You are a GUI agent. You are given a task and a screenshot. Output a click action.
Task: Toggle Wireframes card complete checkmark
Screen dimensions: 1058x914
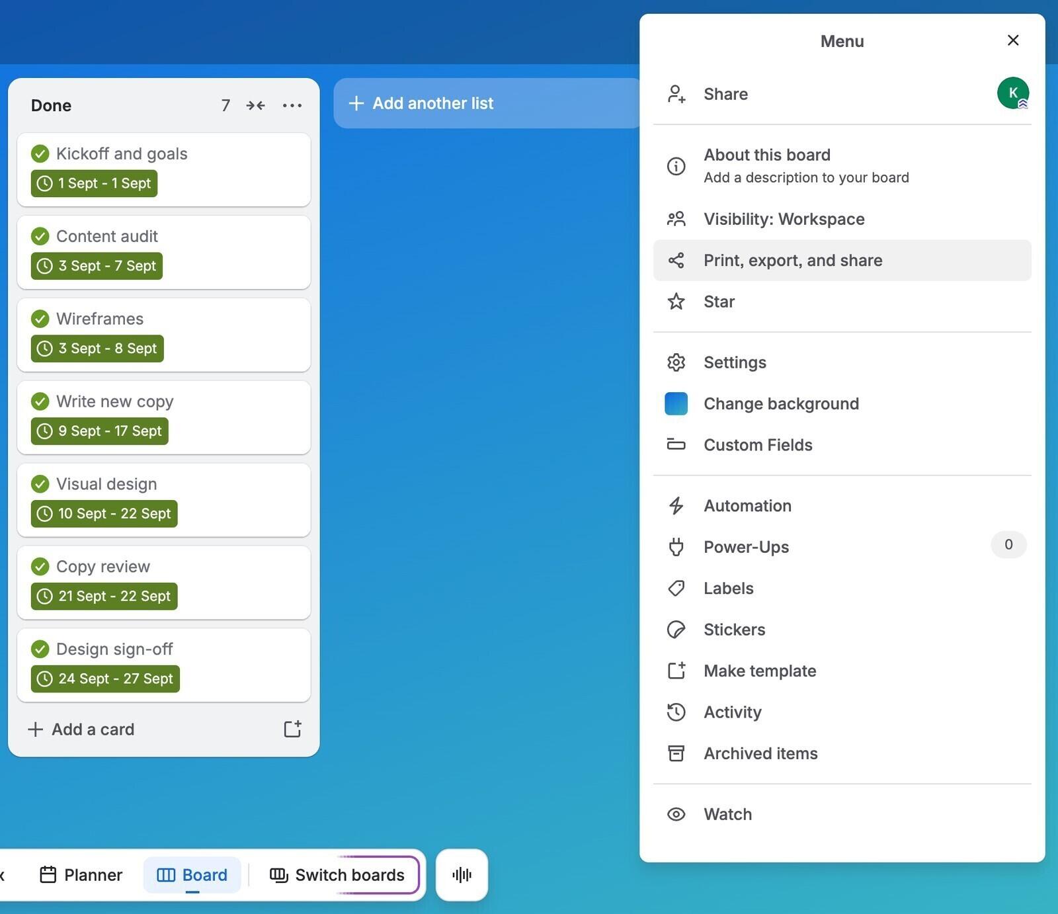point(40,319)
